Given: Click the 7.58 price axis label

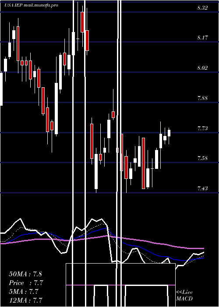Looking at the screenshot, I should pos(202,158).
